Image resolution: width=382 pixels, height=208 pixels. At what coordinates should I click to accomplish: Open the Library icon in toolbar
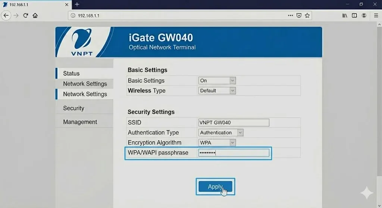point(345,16)
